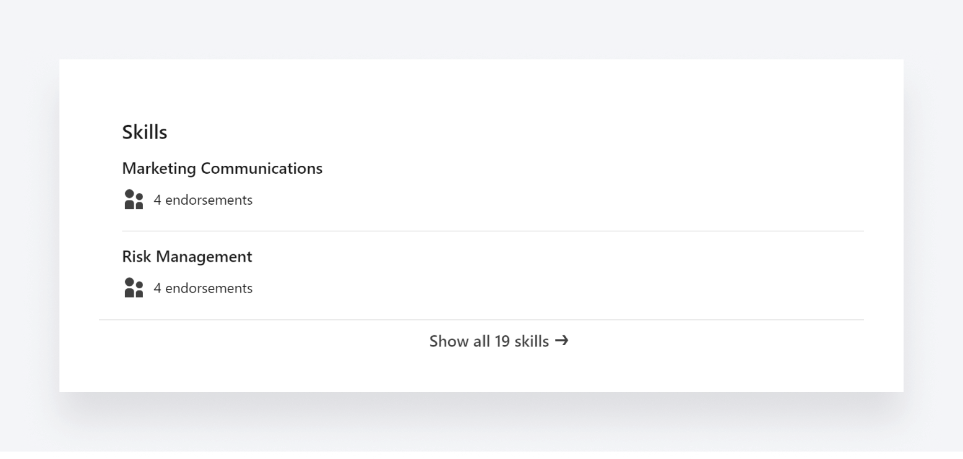Open the Marketing Communications skill
963x459 pixels.
(222, 168)
